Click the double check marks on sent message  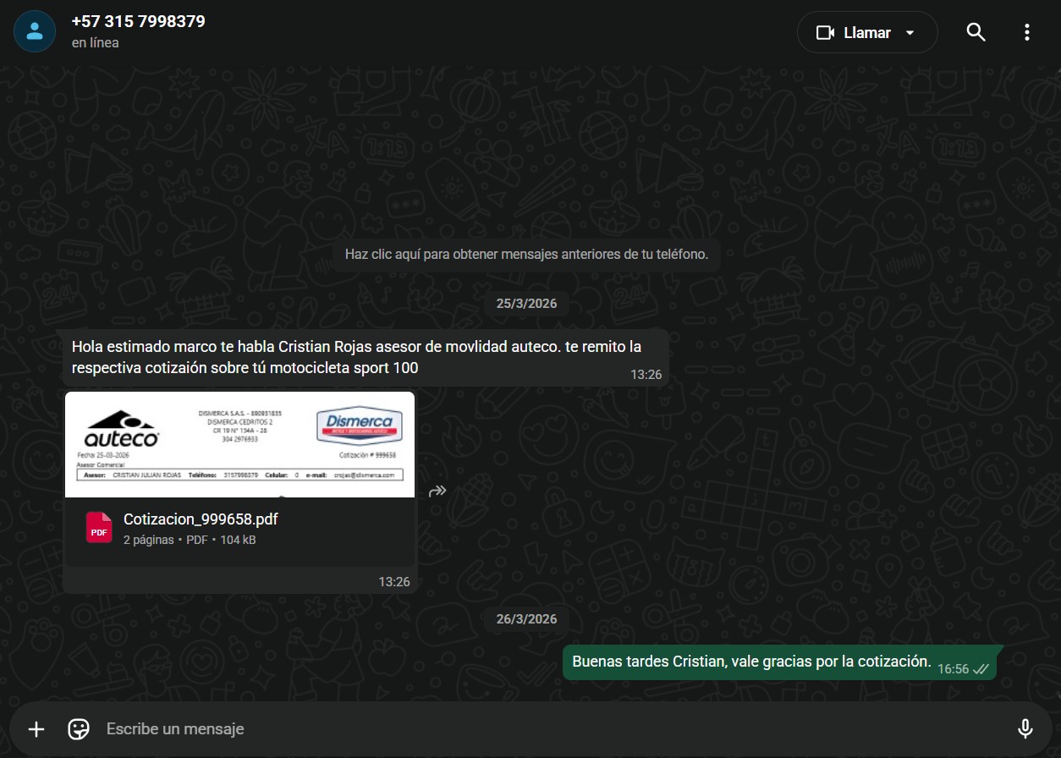(981, 668)
